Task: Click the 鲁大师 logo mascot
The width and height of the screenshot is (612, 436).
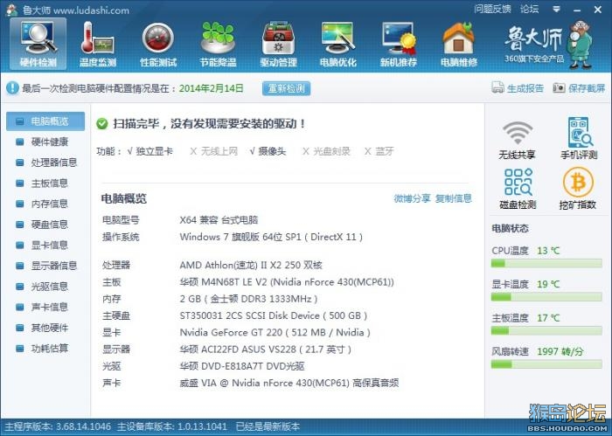Action: [581, 44]
